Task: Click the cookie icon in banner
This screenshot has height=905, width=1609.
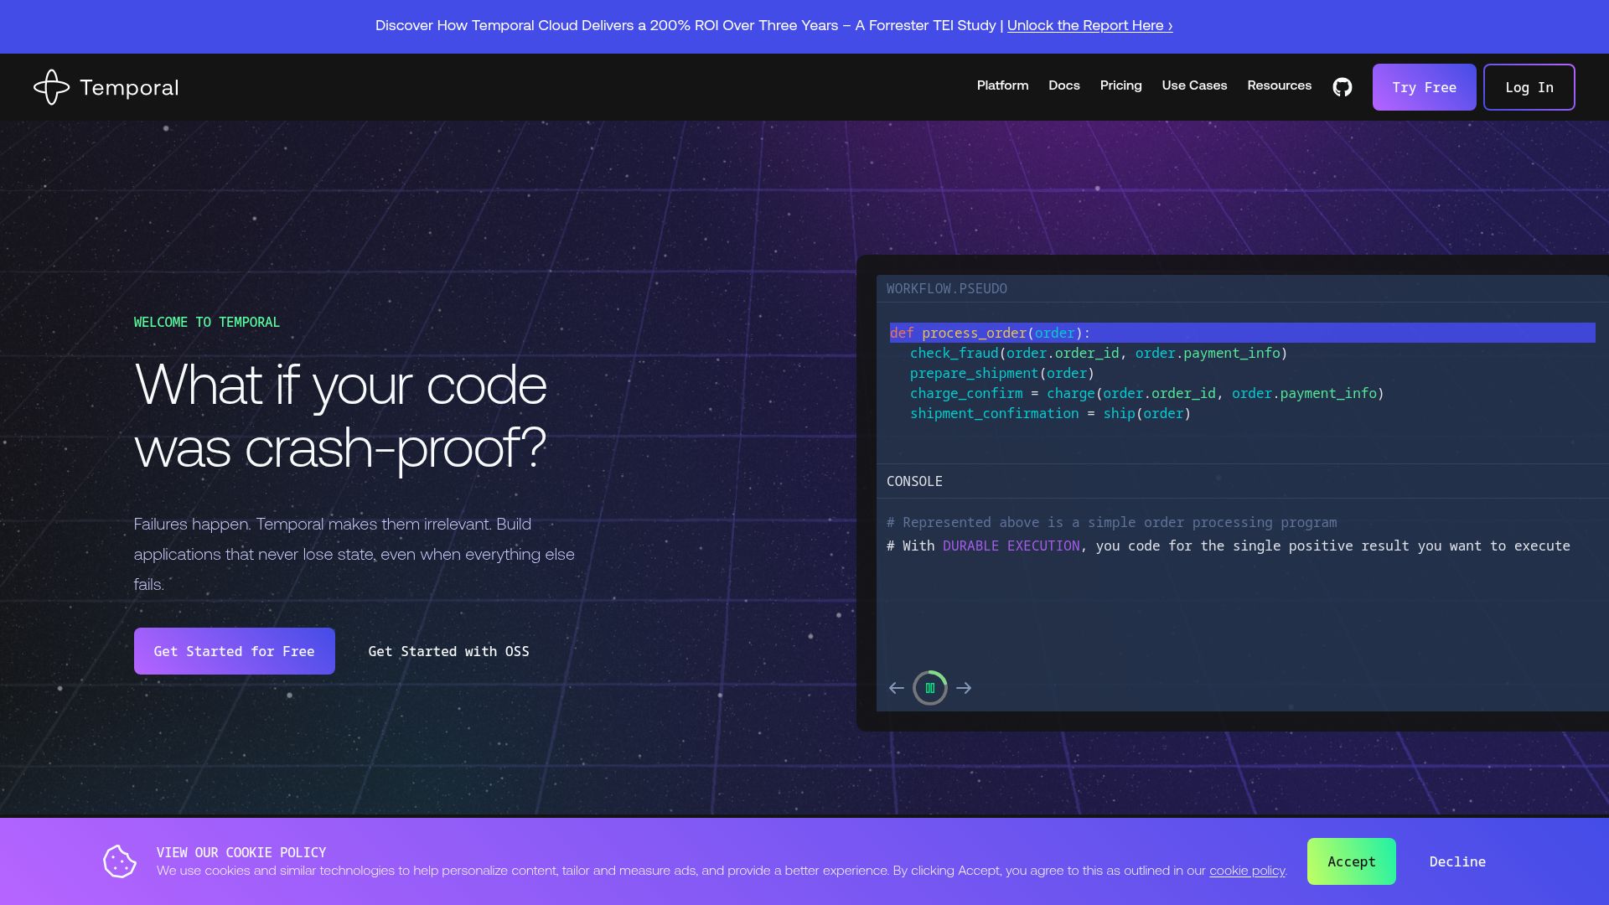Action: click(120, 861)
